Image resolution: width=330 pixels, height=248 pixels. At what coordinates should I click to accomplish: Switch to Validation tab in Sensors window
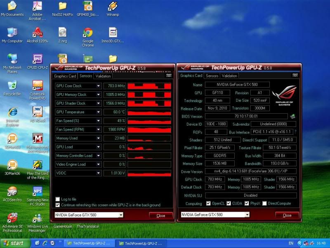(x=103, y=76)
